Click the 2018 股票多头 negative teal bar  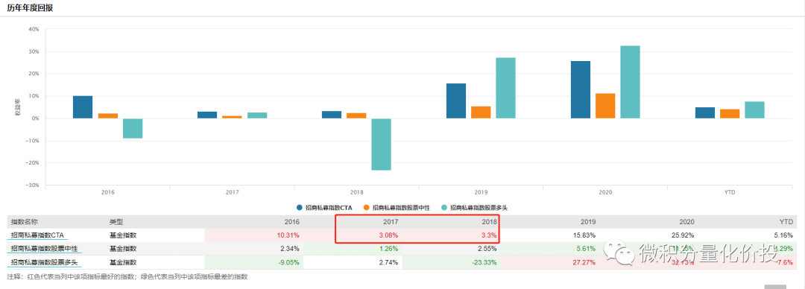click(x=382, y=144)
